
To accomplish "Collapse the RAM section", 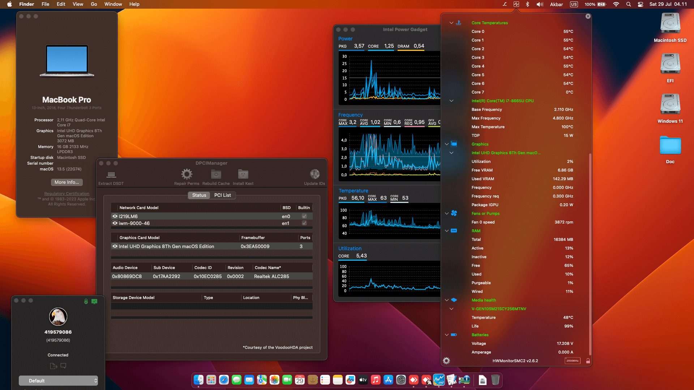I will [x=446, y=231].
